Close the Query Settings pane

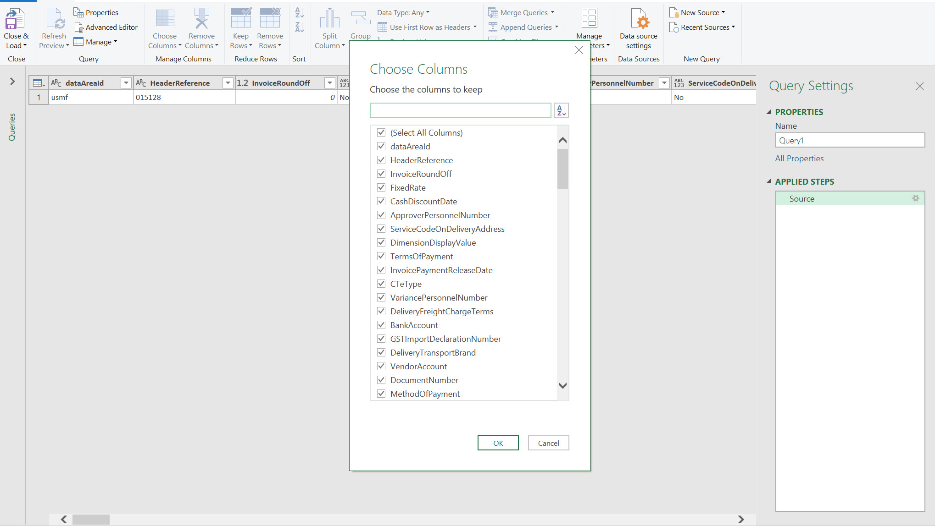click(x=919, y=86)
